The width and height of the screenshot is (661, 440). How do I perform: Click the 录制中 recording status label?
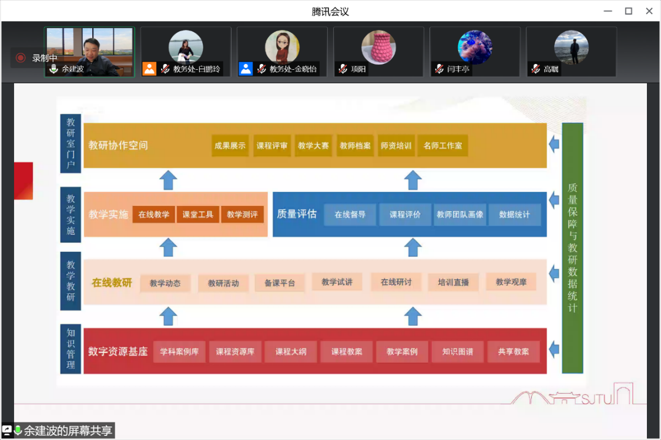tap(45, 58)
